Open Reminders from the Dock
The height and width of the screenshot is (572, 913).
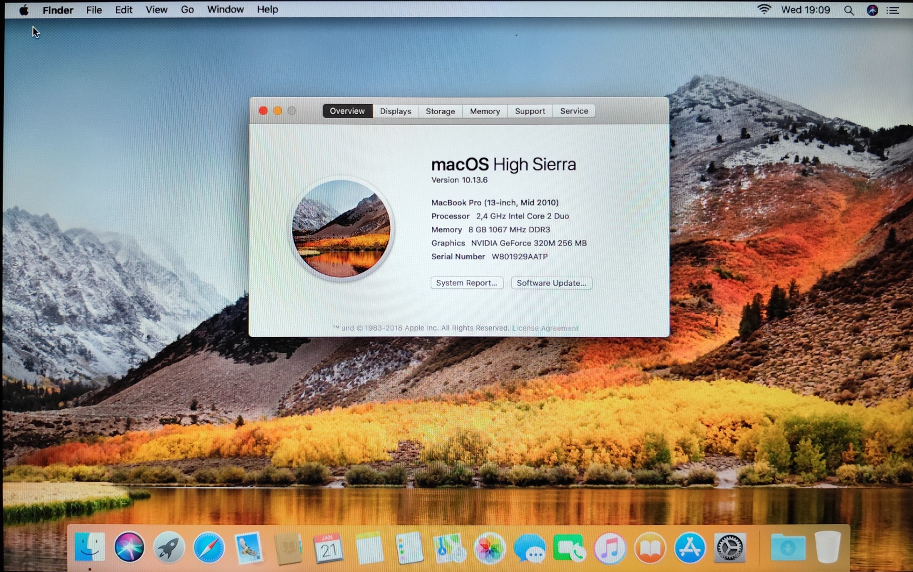coord(409,548)
